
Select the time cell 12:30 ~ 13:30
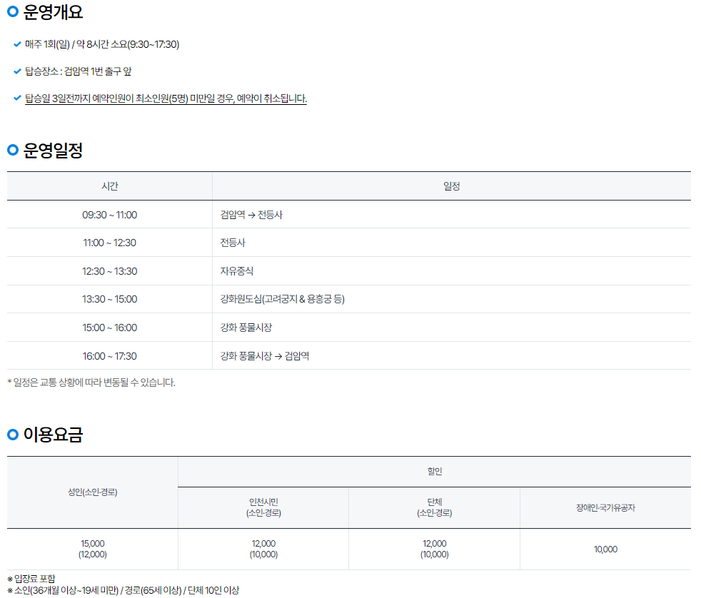(x=109, y=271)
